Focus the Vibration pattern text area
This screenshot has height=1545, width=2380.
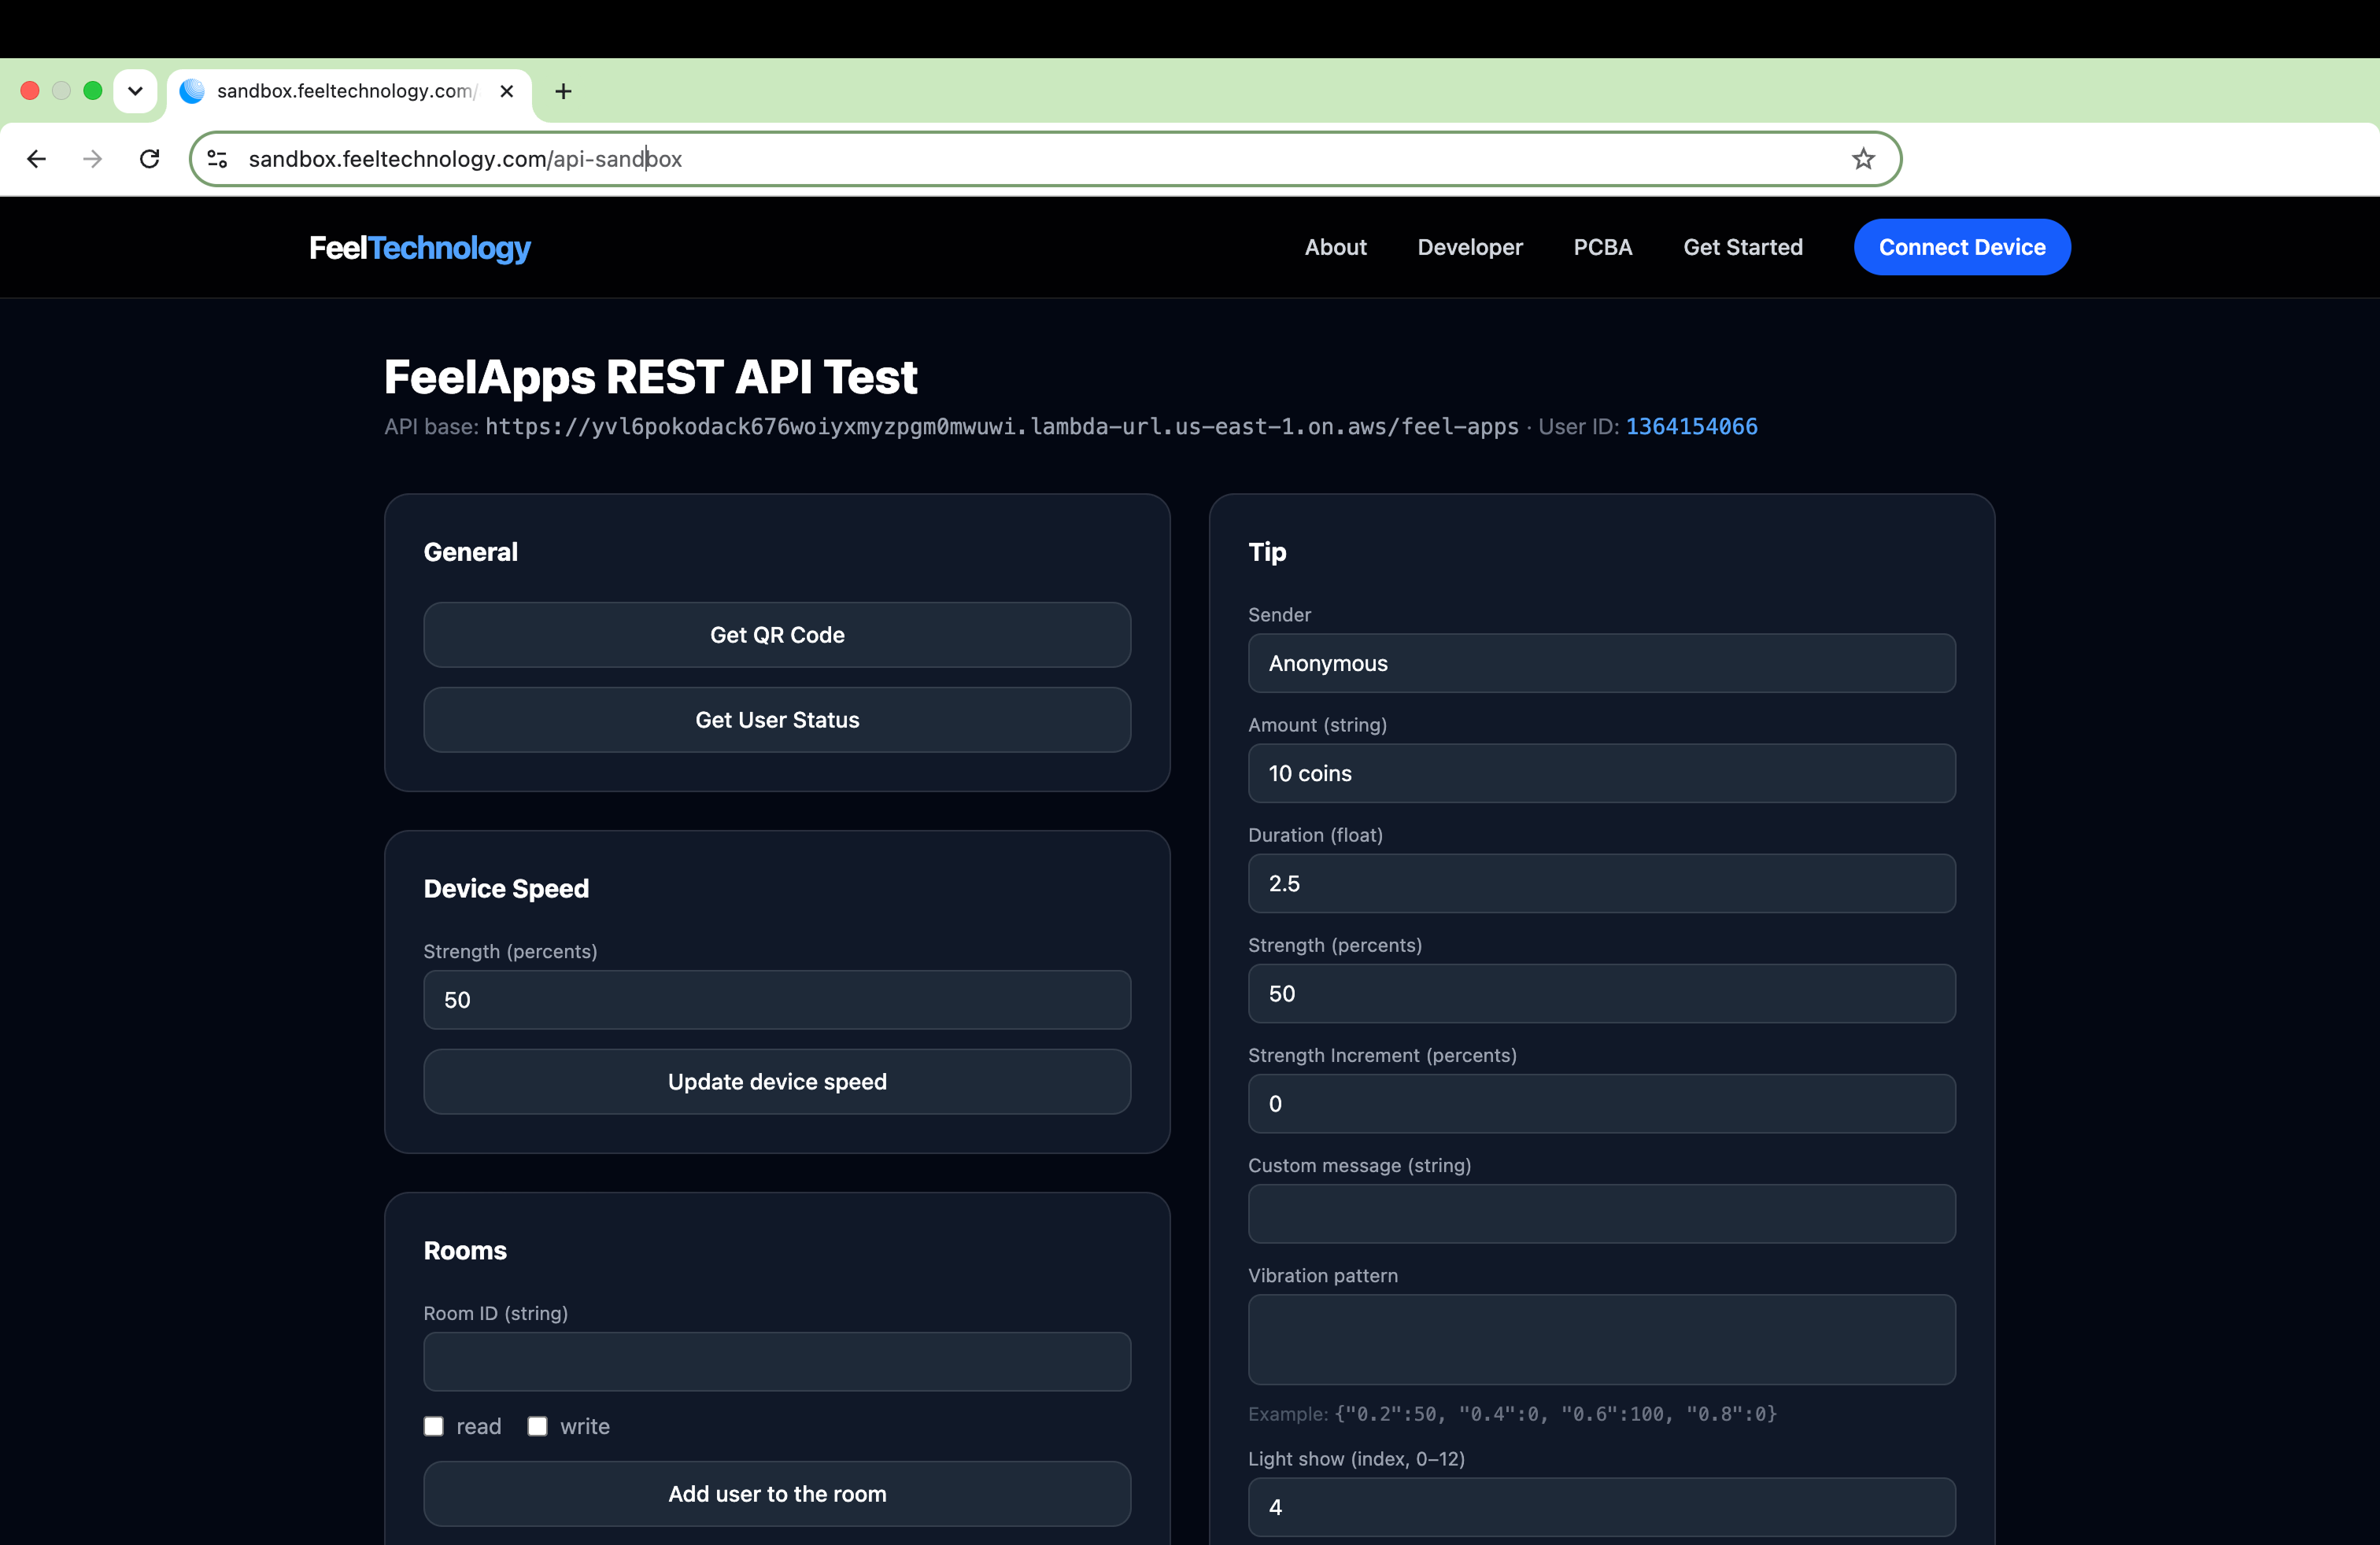pos(1601,1340)
